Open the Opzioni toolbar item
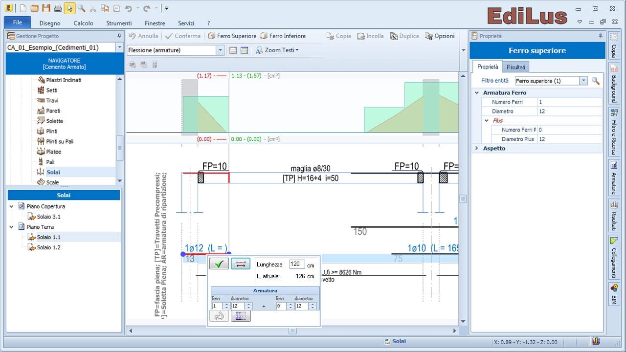This screenshot has width=626, height=352. (439, 36)
